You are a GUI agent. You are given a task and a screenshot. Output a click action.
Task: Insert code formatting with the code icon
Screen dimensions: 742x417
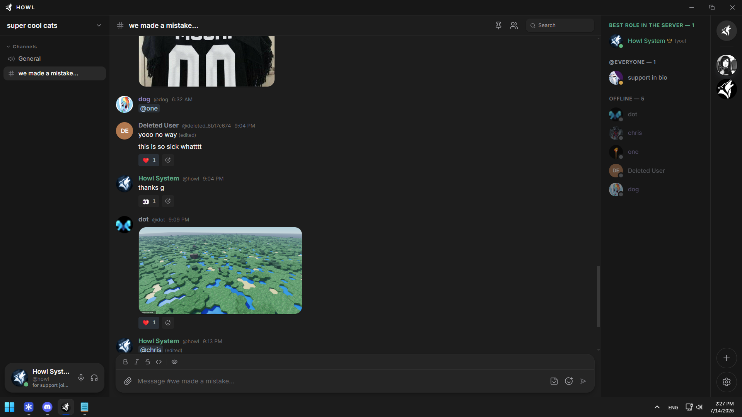159,362
